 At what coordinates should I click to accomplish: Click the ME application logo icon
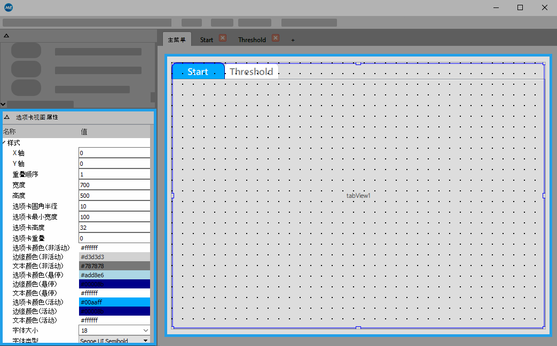[x=9, y=7]
